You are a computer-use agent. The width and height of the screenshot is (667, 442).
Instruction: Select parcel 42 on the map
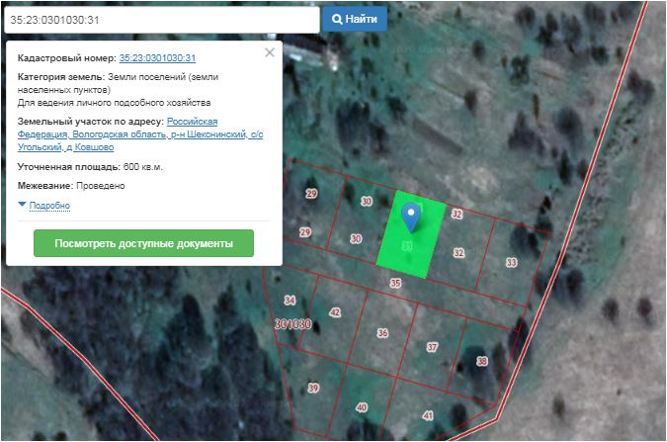tap(335, 312)
